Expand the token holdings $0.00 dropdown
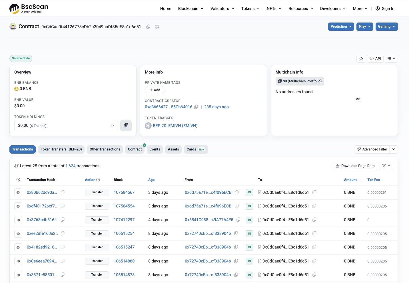The image size is (409, 283). [x=66, y=126]
